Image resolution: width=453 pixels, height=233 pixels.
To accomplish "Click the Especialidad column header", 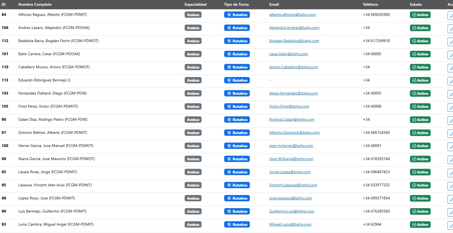I will click(196, 4).
